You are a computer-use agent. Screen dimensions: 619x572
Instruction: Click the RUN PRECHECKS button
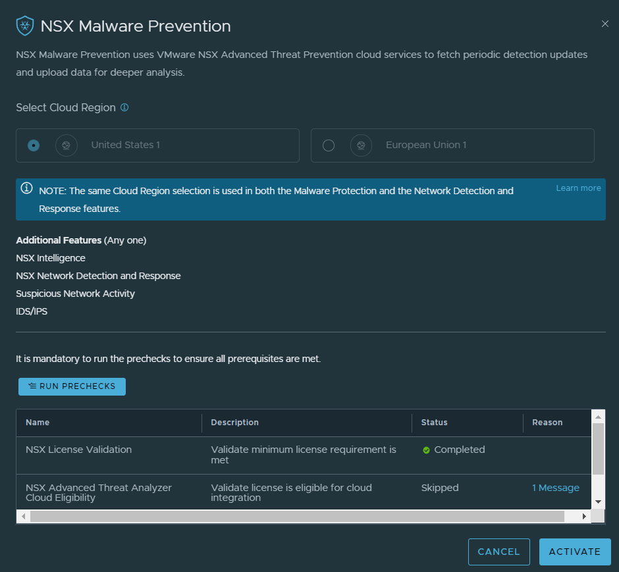click(72, 386)
